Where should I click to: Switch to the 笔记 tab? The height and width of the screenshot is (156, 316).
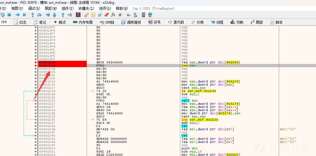(40, 22)
